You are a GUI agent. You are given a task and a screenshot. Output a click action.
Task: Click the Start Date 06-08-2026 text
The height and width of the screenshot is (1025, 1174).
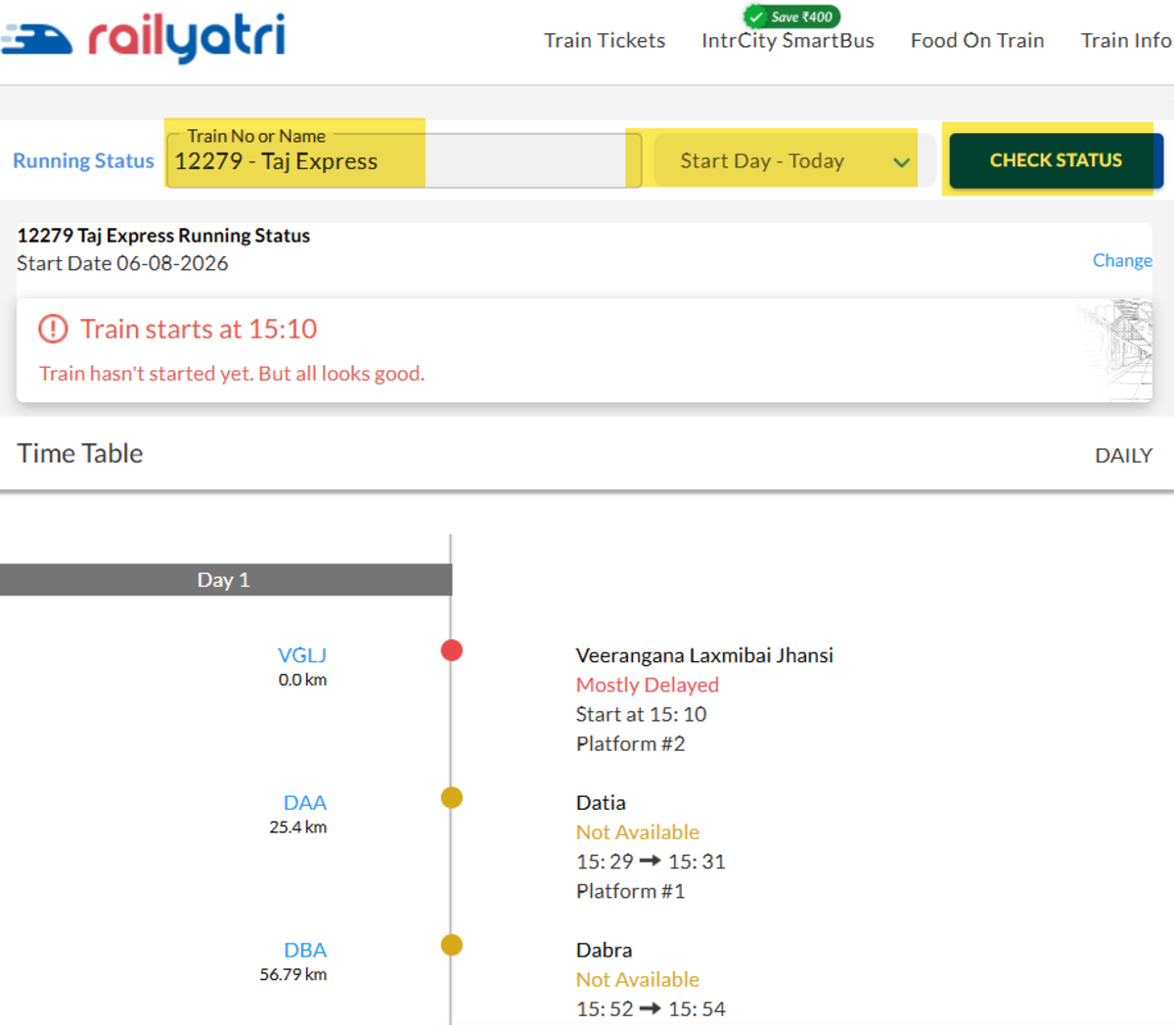pyautogui.click(x=122, y=263)
